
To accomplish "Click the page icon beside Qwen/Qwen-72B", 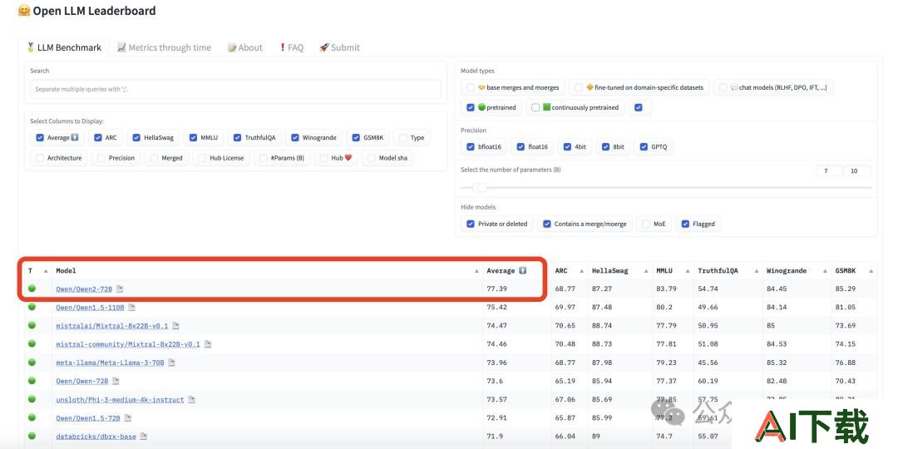I will (116, 381).
